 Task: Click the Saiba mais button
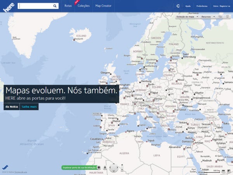click(29, 106)
